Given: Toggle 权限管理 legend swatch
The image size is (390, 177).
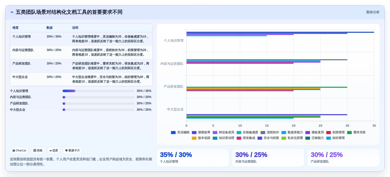Looking at the screenshot, I should click(328, 132).
